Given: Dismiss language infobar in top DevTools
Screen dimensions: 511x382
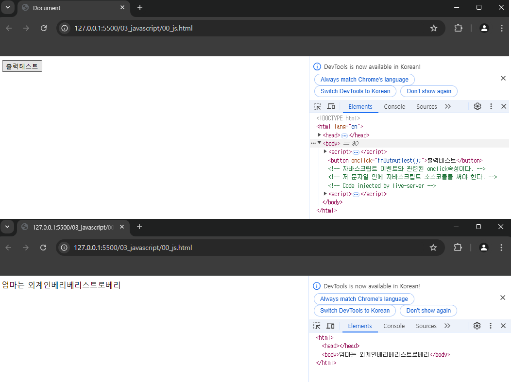Looking at the screenshot, I should point(503,78).
